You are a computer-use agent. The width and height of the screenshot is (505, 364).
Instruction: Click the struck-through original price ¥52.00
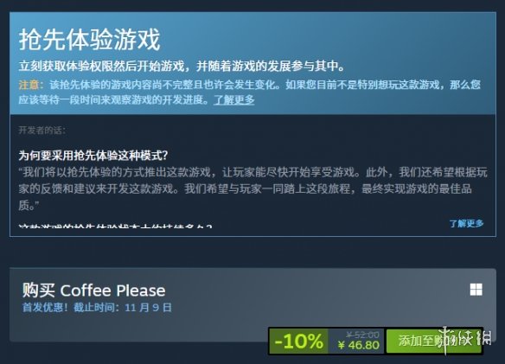[x=362, y=335]
